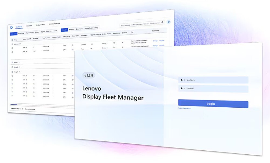Click the Delete Group button
Screen dimensions: 270x163
pyautogui.click(x=21, y=33)
